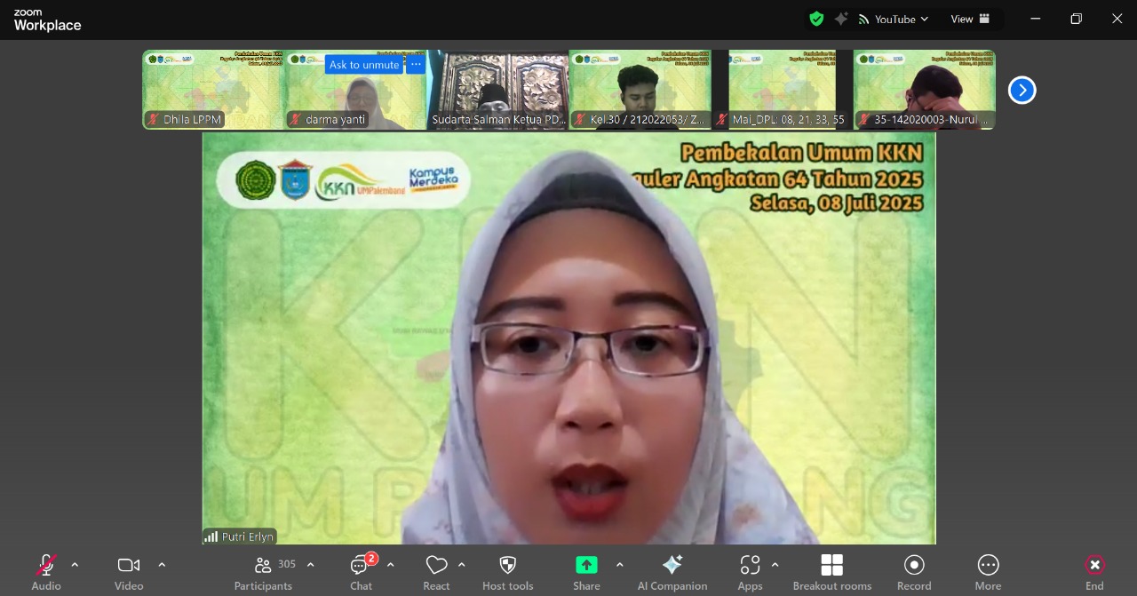This screenshot has height=596, width=1137.
Task: Open Breakout rooms
Action: [x=832, y=571]
